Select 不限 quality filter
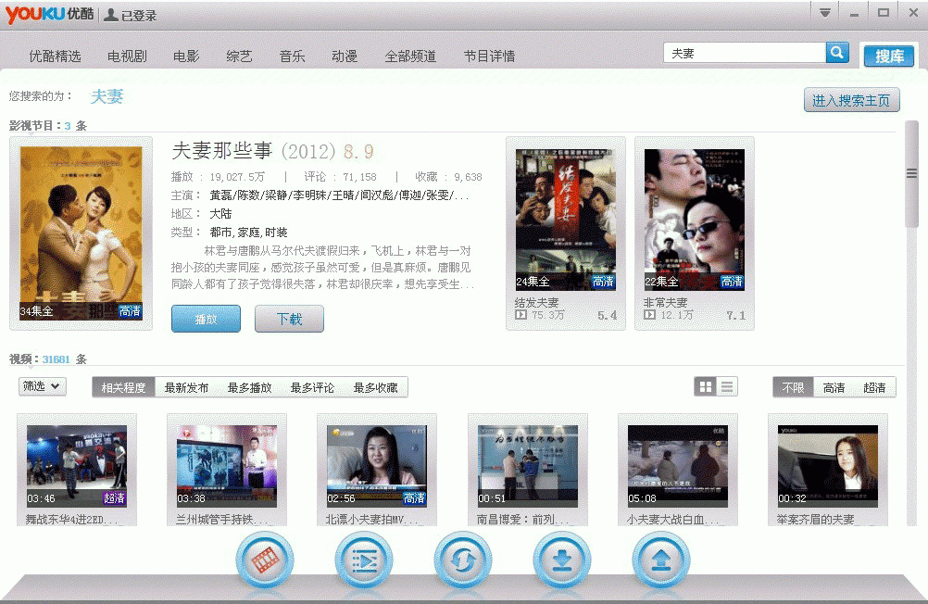This screenshot has width=928, height=604. point(794,388)
